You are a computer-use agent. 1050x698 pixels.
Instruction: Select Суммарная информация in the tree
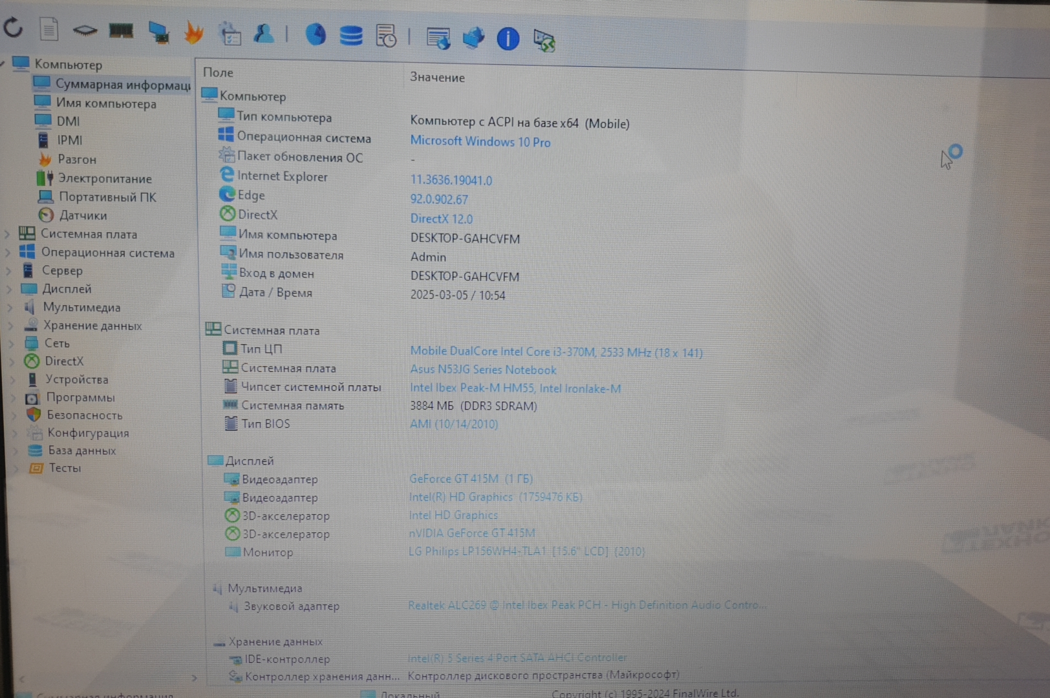click(x=111, y=84)
